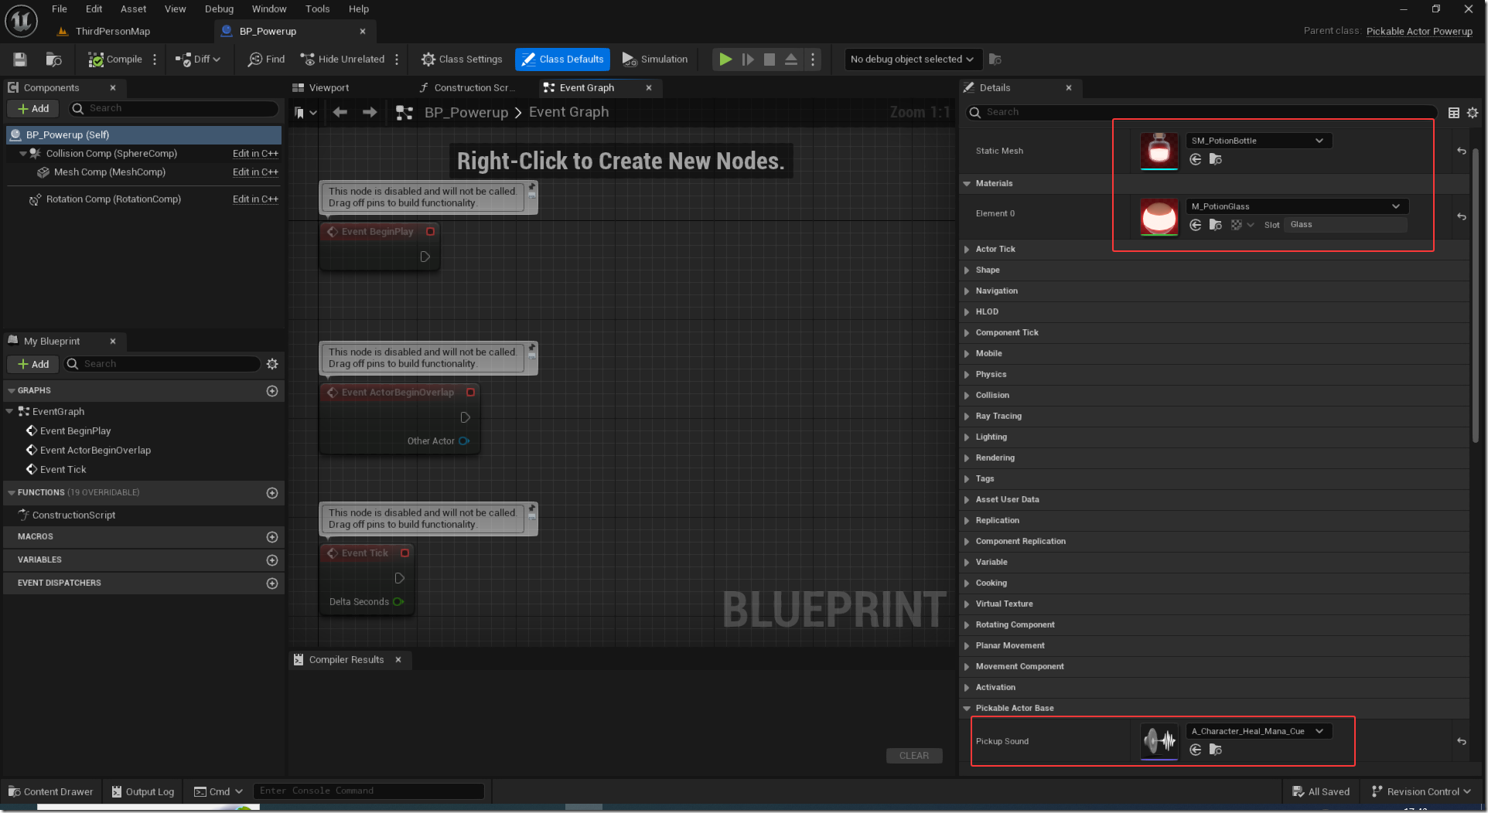Navigate back in the graph history
The image size is (1488, 813).
[x=340, y=113]
